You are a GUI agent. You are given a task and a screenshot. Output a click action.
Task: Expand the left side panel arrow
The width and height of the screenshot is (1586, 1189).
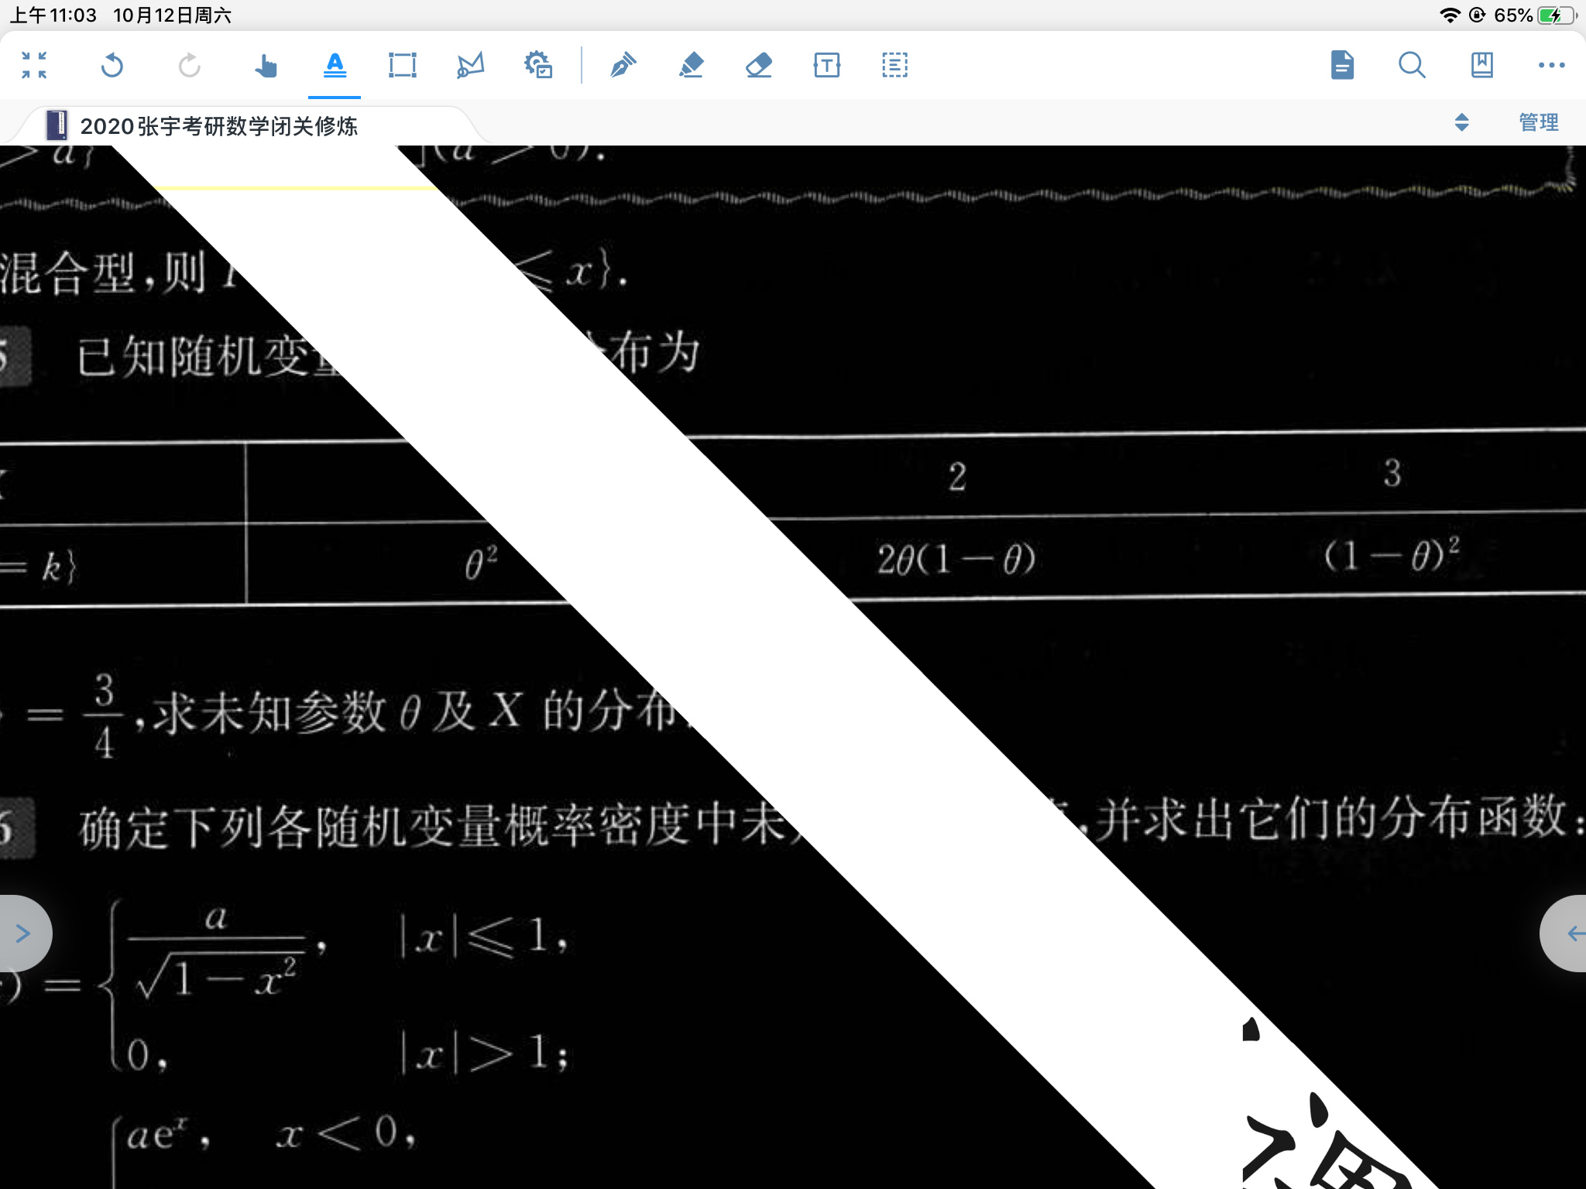23,934
